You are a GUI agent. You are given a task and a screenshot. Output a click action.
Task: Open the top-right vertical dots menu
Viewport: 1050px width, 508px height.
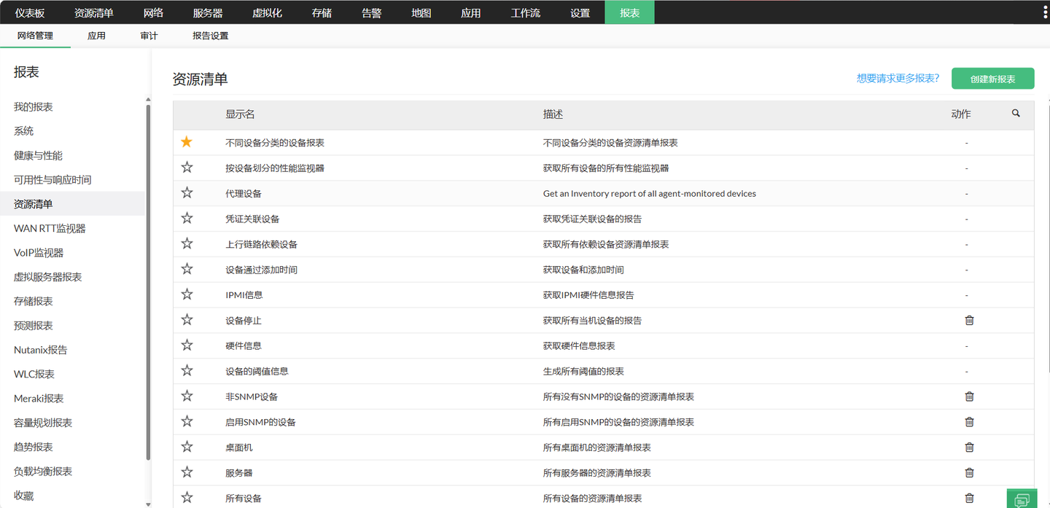(x=1046, y=12)
